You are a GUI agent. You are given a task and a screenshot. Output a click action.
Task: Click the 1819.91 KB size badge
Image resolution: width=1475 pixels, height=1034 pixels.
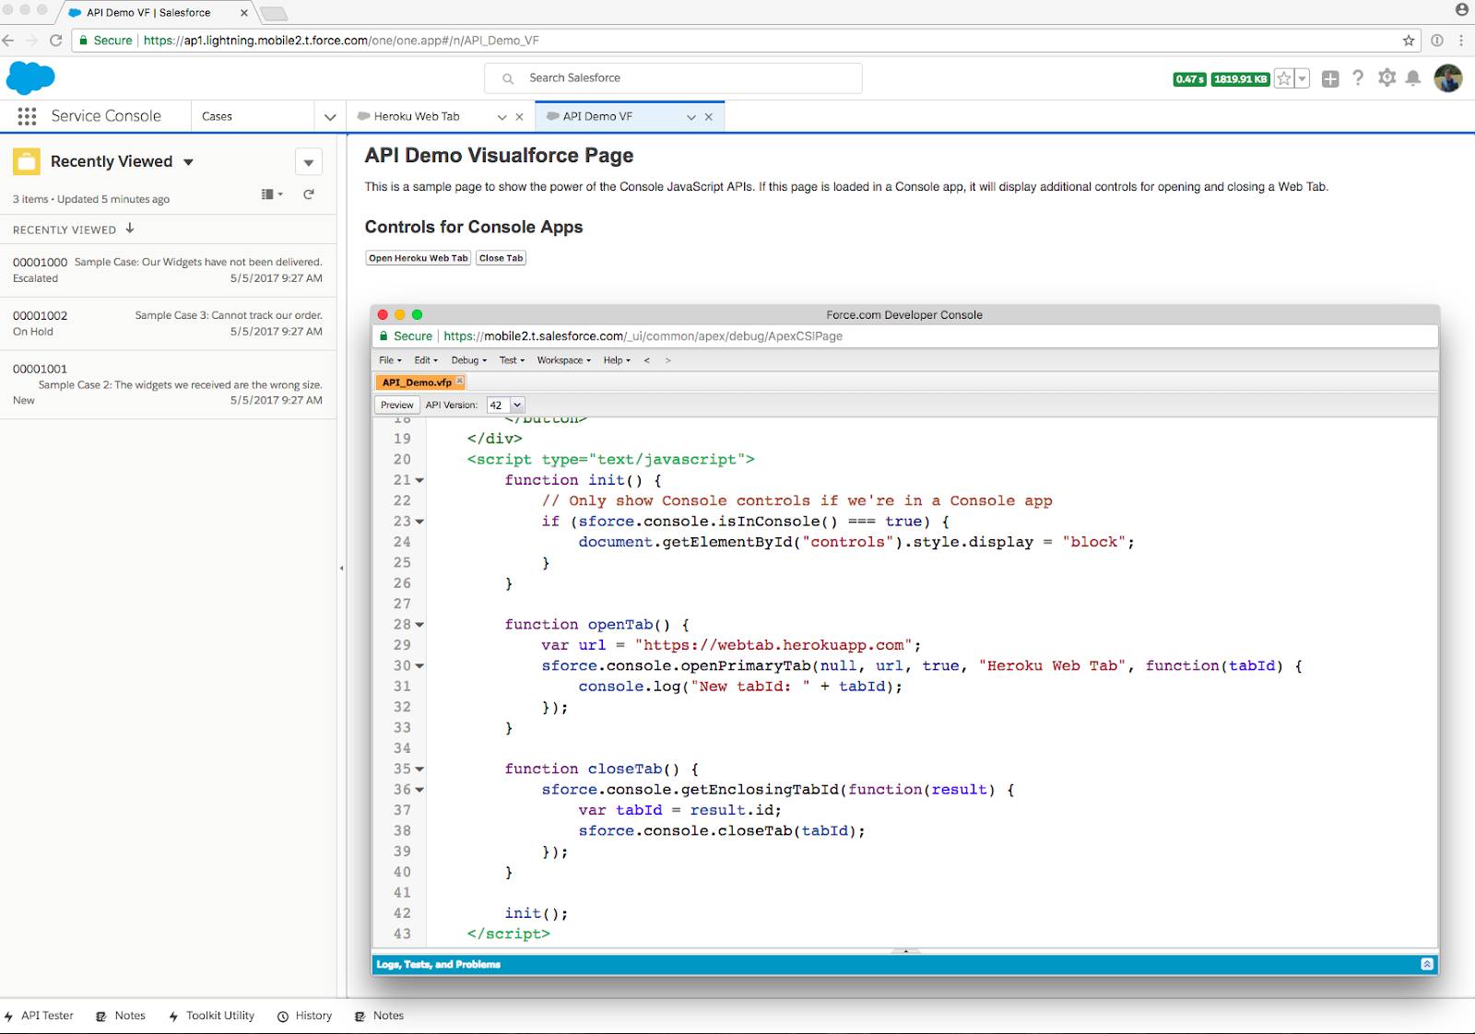[x=1240, y=79]
